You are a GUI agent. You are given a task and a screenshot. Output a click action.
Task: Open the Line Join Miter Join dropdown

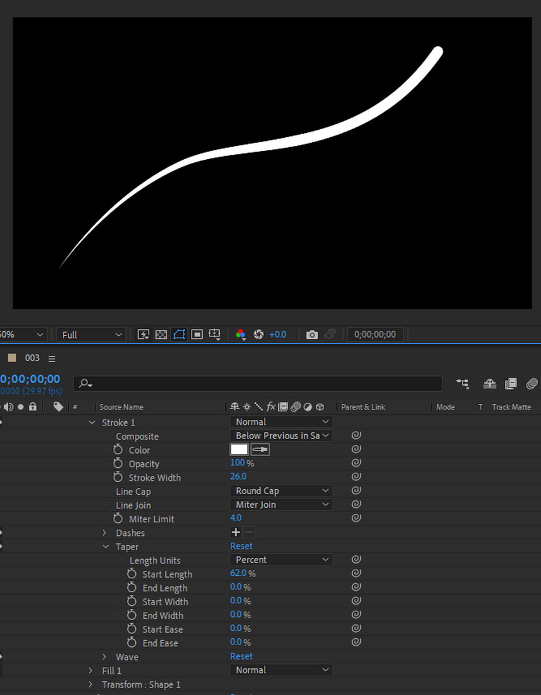281,505
